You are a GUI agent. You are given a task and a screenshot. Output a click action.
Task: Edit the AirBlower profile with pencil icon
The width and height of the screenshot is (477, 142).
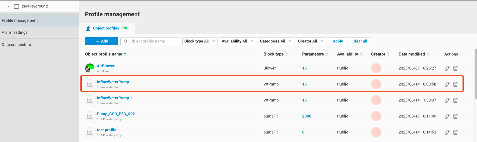coord(447,68)
